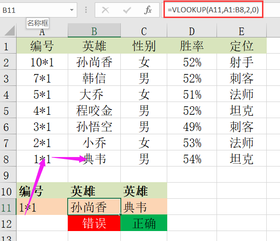The width and height of the screenshot is (280, 241).
Task: Select gender cell 女 in row 7
Action: pos(144,143)
